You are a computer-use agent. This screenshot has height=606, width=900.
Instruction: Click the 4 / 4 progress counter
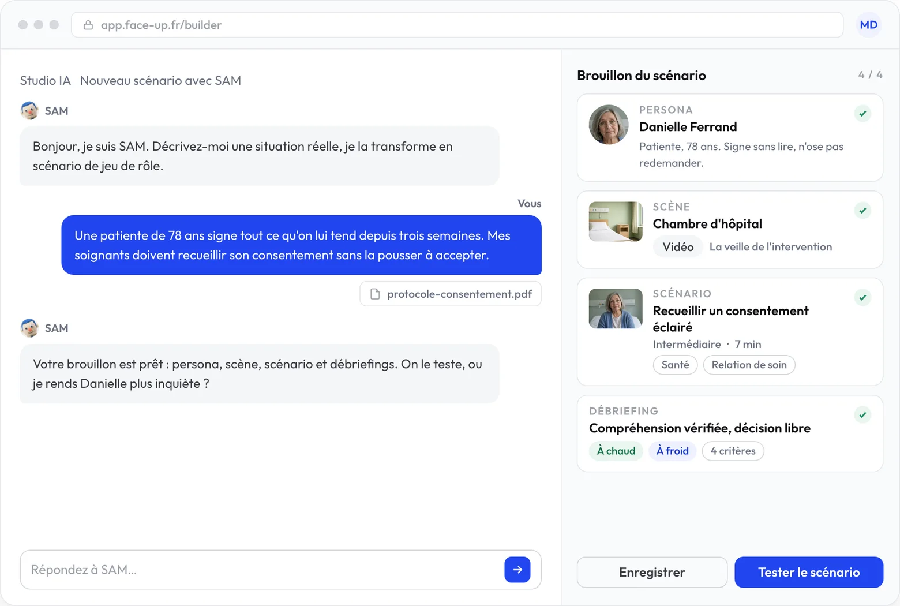pyautogui.click(x=870, y=75)
